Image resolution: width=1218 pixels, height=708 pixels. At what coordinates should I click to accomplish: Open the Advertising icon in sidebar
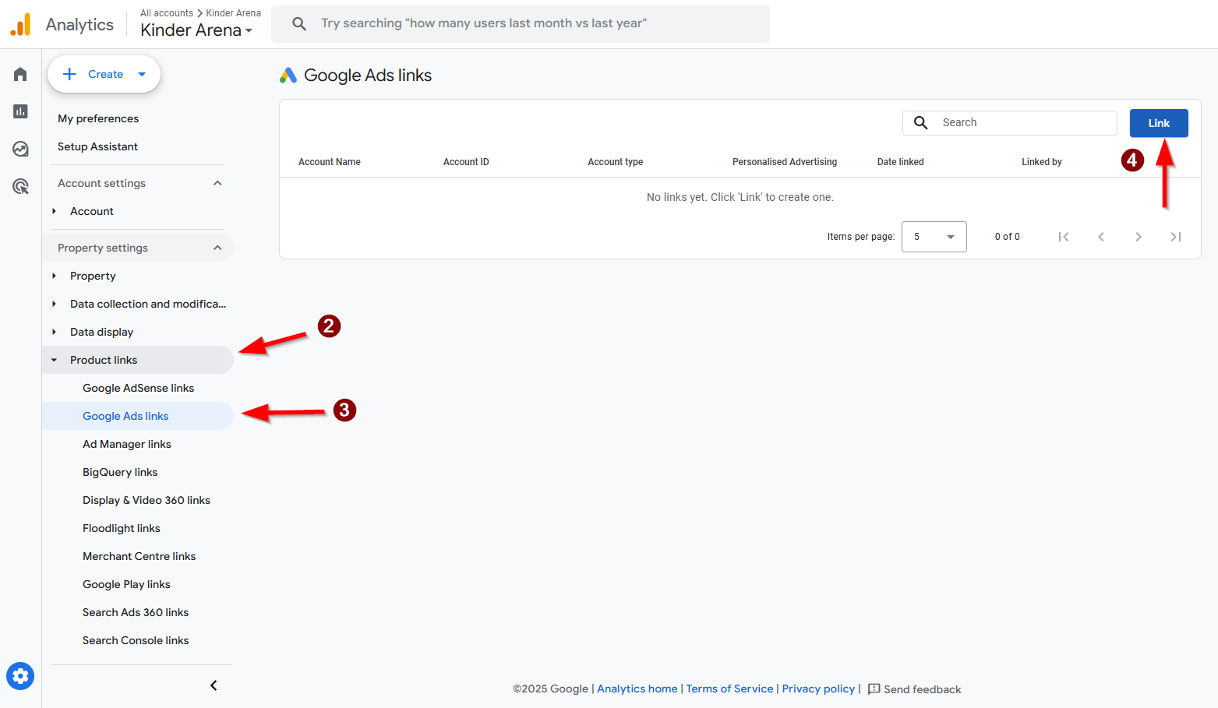point(20,186)
